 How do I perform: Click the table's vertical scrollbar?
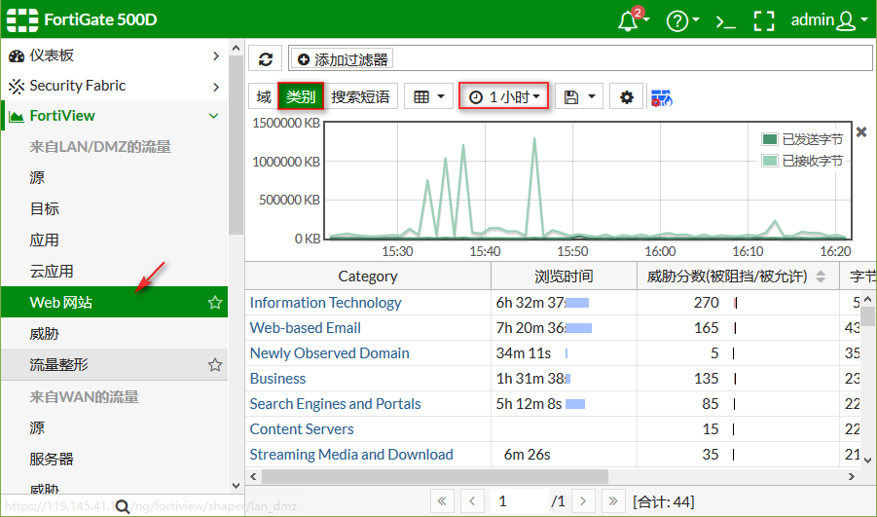(867, 315)
